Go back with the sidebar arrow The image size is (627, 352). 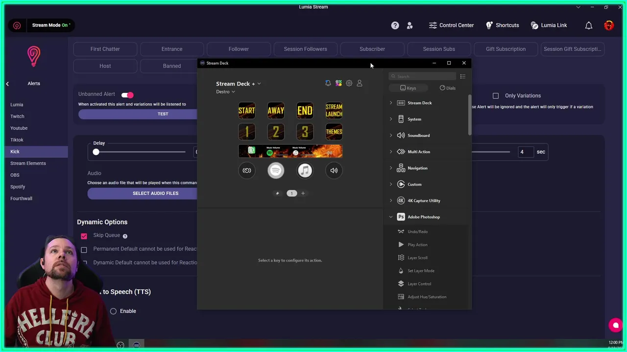7,84
